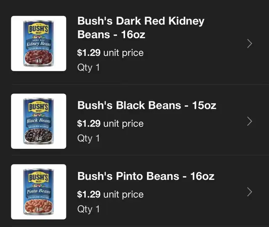Image resolution: width=269 pixels, height=227 pixels.
Task: Tap Qty 1 under Pinto Beans
Action: pyautogui.click(x=88, y=209)
